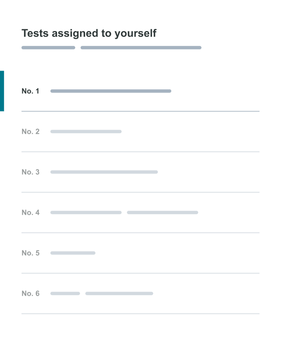Click the short subtitle bar under the heading
The width and height of the screenshot is (281, 347).
coord(48,48)
